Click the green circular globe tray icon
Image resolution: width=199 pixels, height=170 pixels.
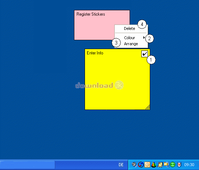click(x=172, y=165)
